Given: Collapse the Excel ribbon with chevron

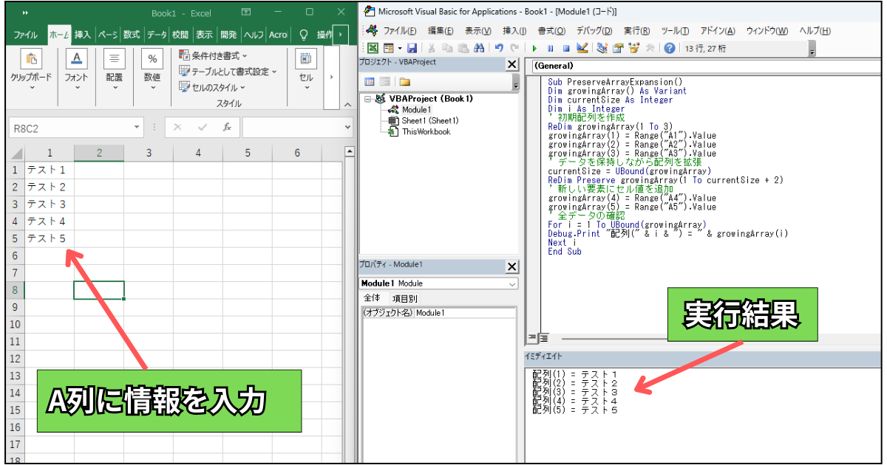Looking at the screenshot, I should 347,104.
